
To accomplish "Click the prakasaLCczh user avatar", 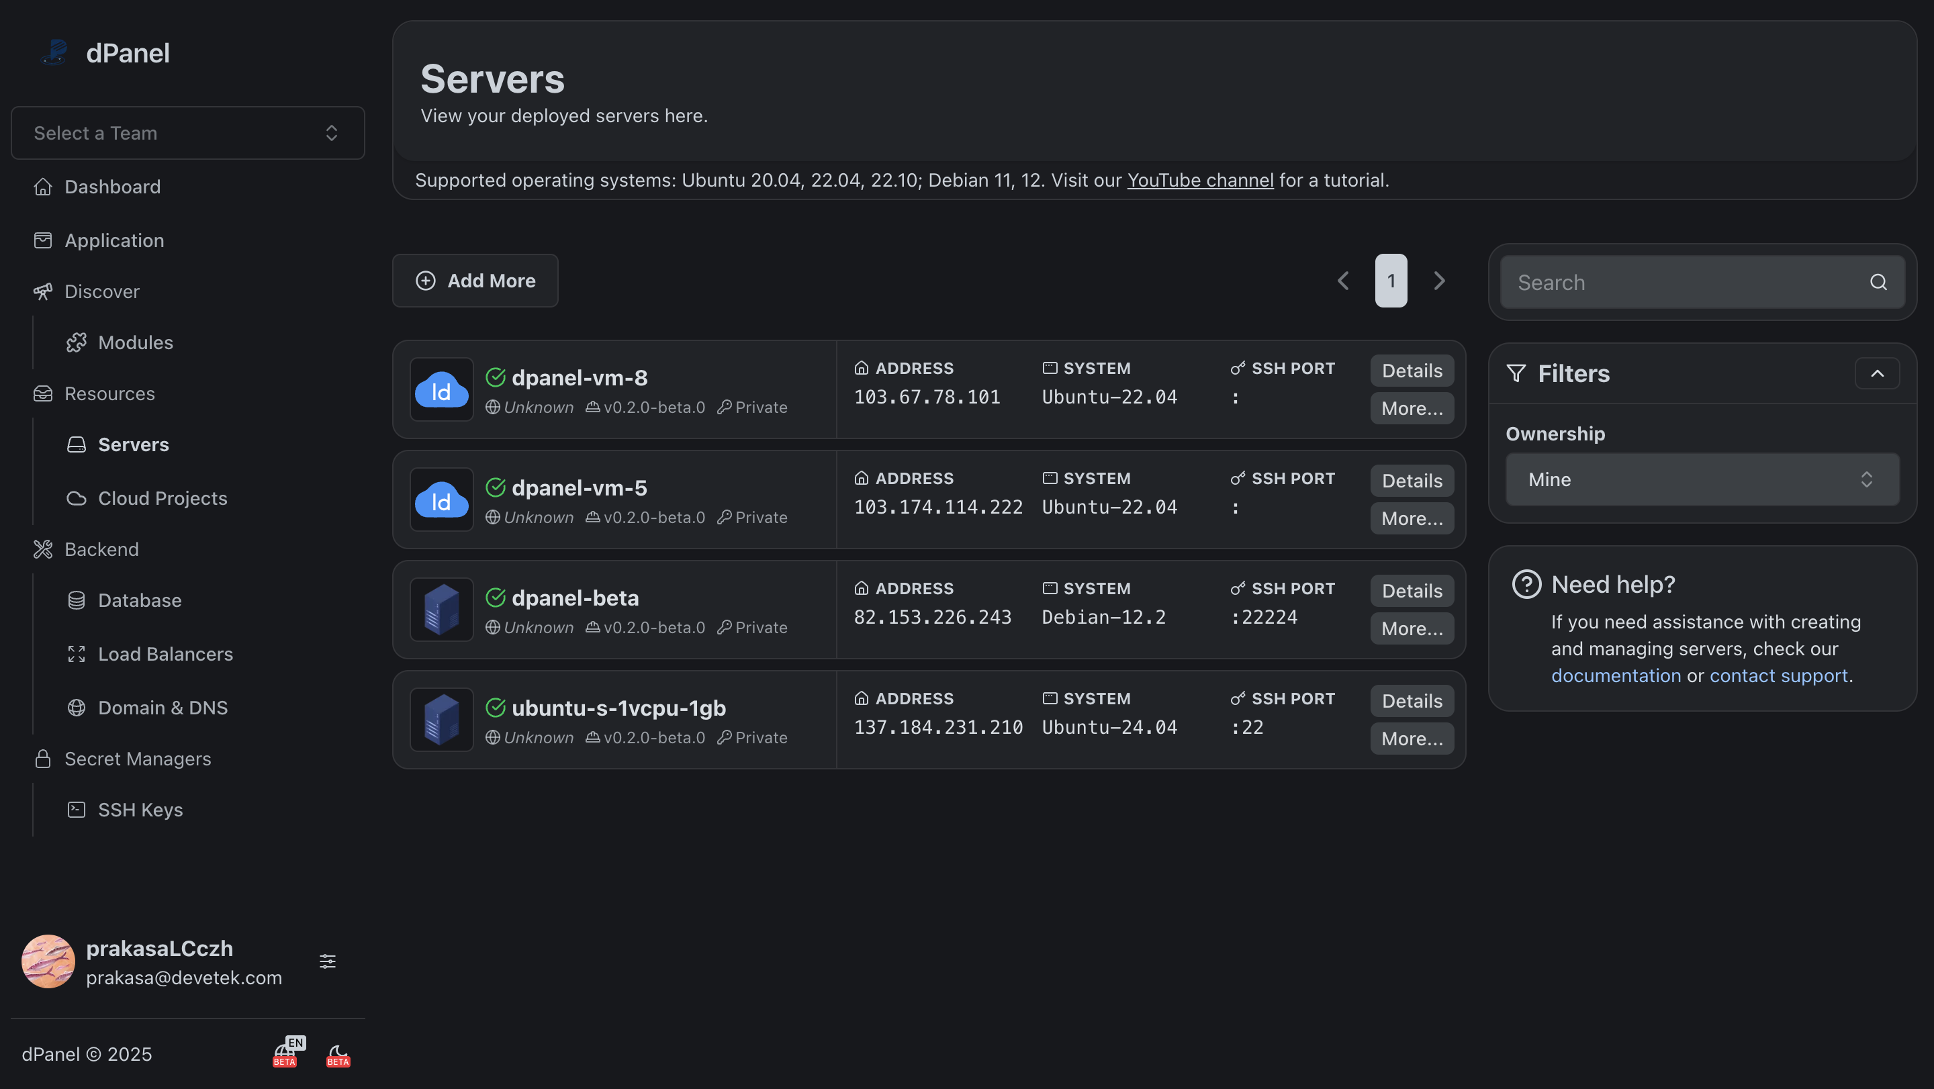I will click(x=48, y=961).
